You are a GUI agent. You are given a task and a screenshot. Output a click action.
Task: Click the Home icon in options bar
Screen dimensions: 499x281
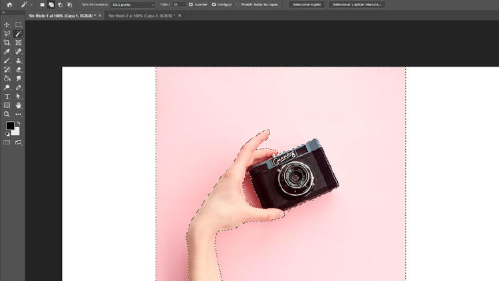point(9,5)
